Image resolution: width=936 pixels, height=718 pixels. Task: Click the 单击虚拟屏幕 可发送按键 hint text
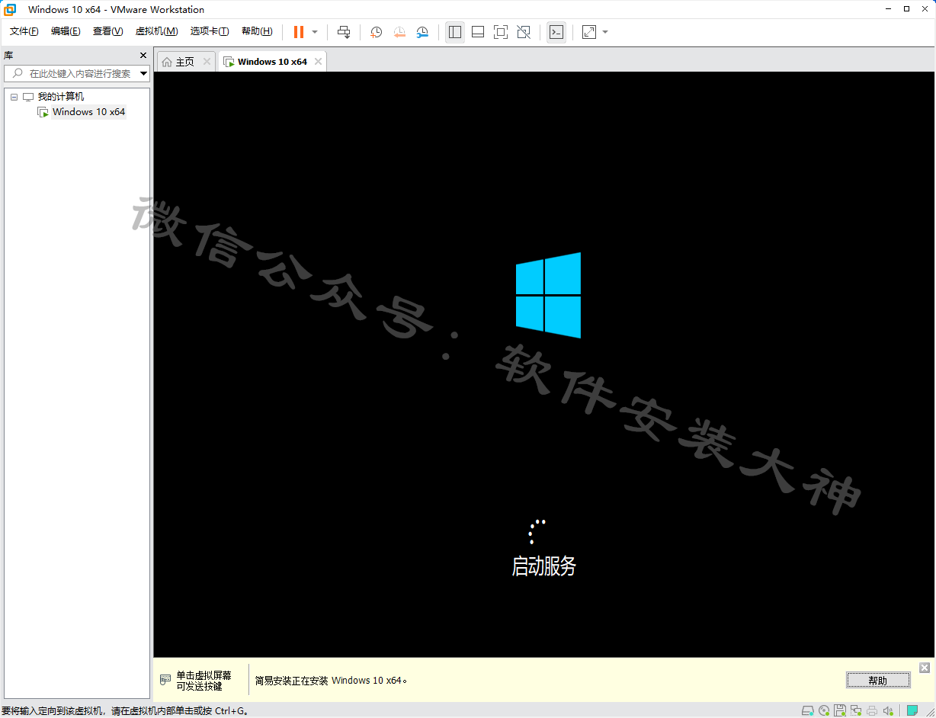pyautogui.click(x=204, y=681)
